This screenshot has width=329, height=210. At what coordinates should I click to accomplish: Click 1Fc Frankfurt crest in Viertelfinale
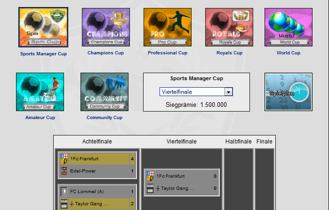click(150, 176)
